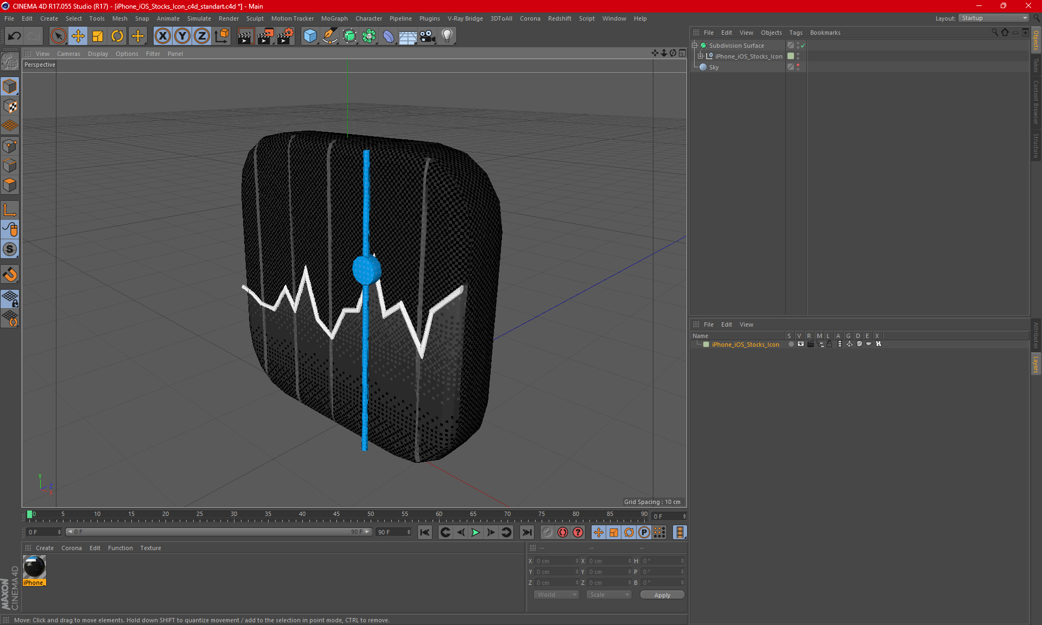Add a Cube primitive object

[x=310, y=36]
